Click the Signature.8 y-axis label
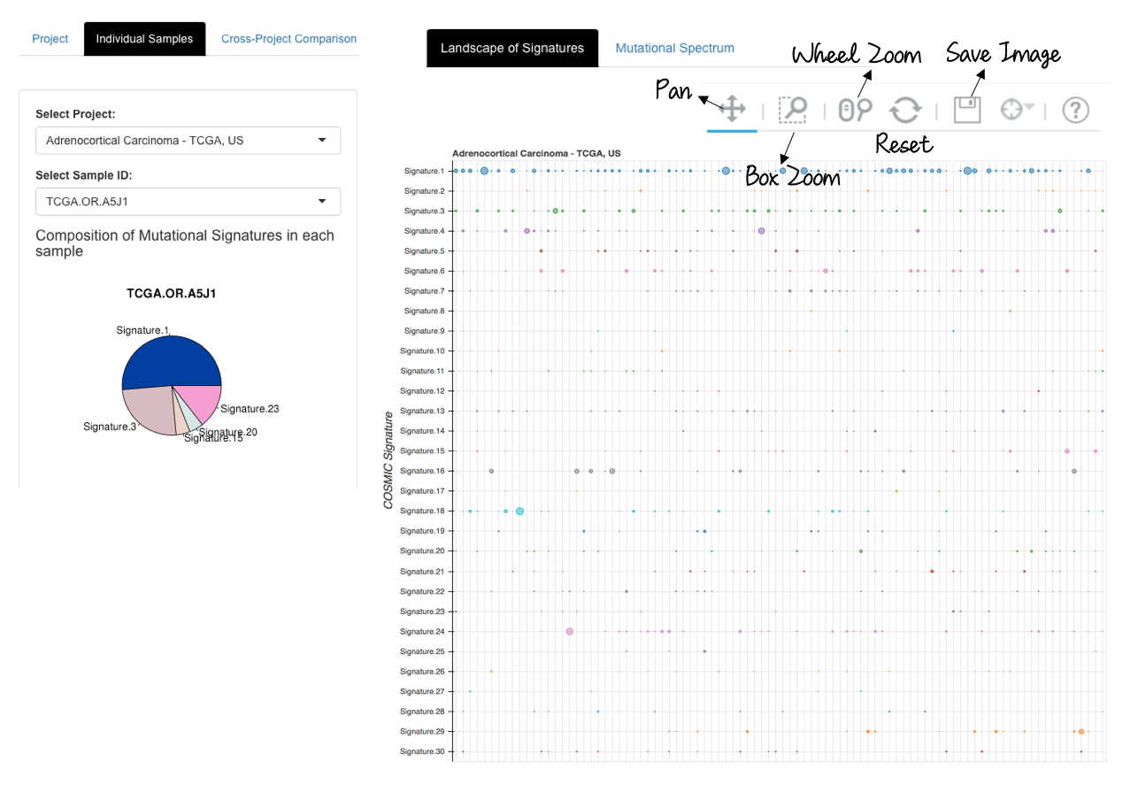Viewport: 1138px width, 793px height. tap(423, 311)
